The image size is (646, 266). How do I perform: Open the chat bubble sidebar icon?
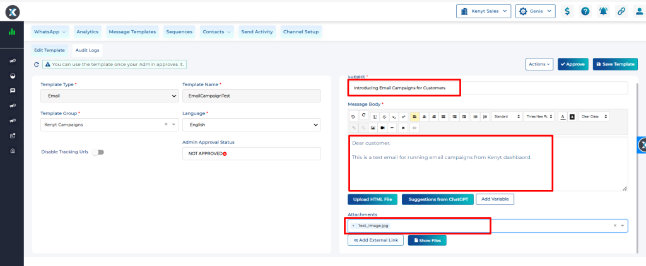[x=13, y=91]
